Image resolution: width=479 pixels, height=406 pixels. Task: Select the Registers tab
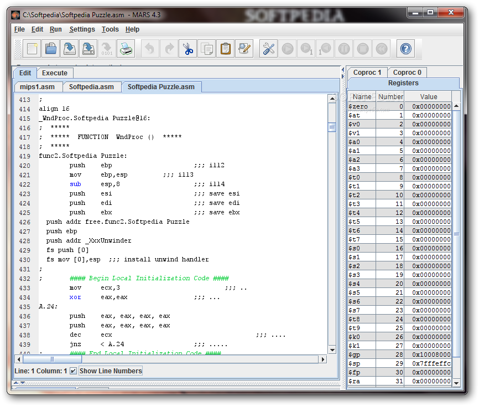click(x=403, y=83)
